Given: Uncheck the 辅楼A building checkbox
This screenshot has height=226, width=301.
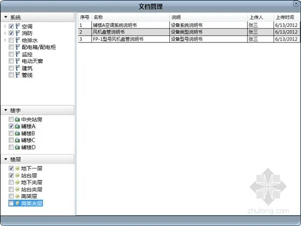Looking at the screenshot, I should point(11,126).
